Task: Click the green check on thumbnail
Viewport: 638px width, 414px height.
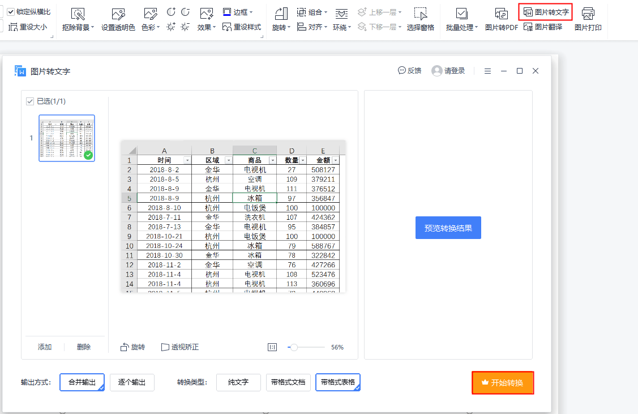Action: coord(88,155)
